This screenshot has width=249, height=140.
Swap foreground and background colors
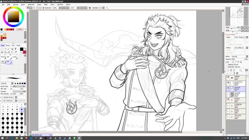point(25,49)
